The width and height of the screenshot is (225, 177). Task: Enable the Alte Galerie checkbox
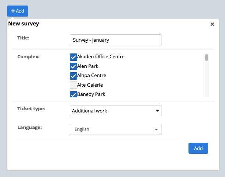pyautogui.click(x=73, y=85)
